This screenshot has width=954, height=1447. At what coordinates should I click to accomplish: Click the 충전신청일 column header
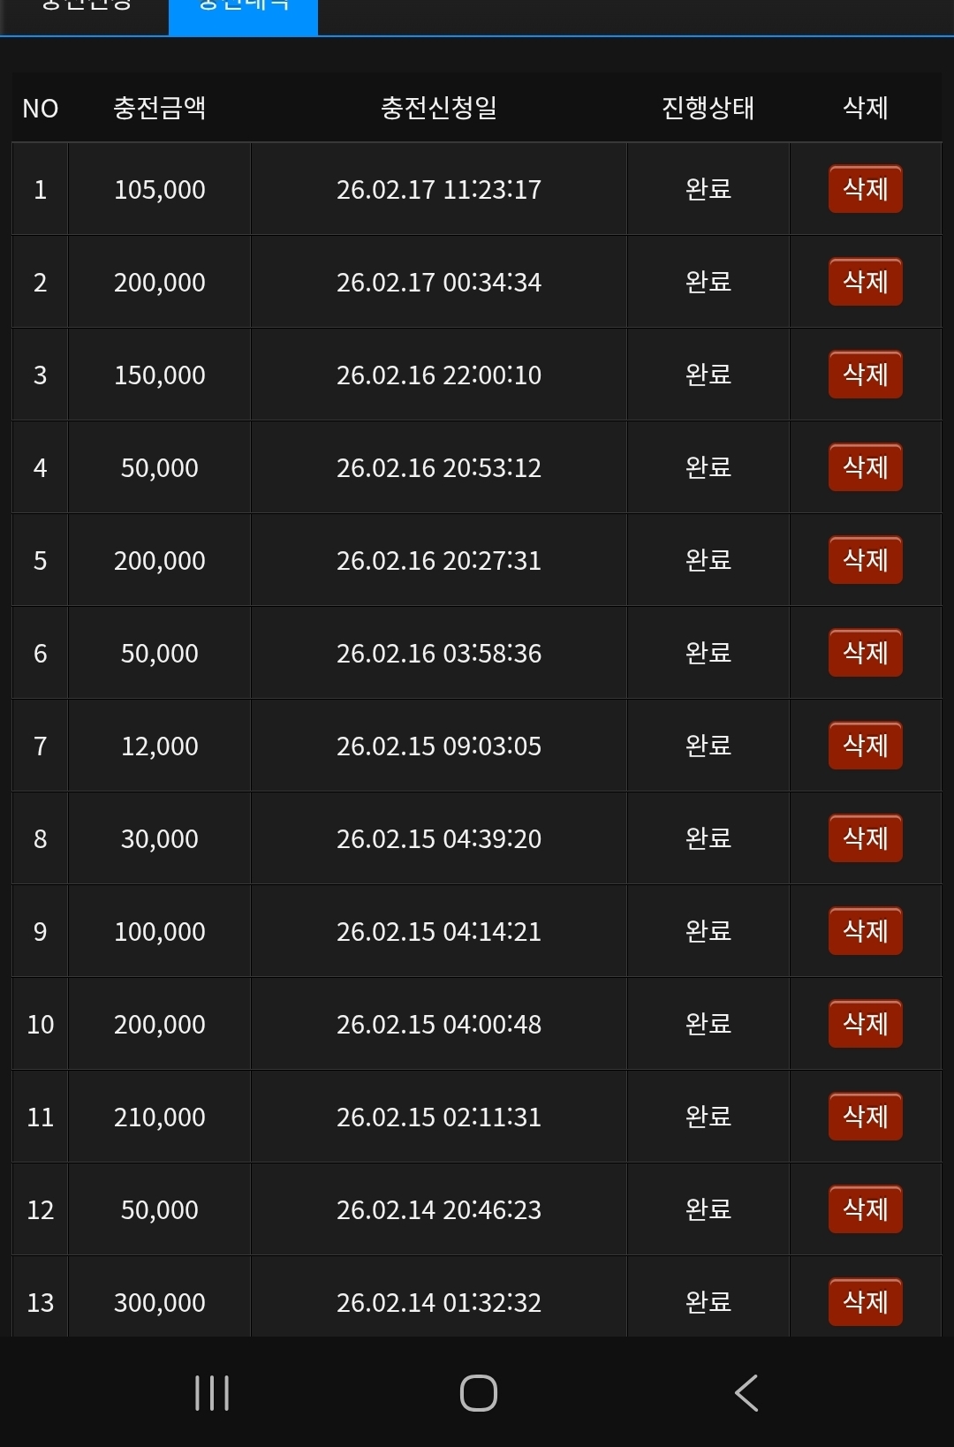(438, 108)
